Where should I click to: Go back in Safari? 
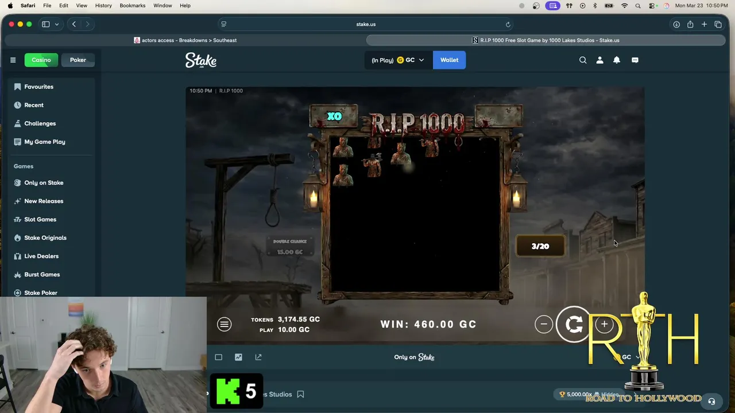point(74,24)
